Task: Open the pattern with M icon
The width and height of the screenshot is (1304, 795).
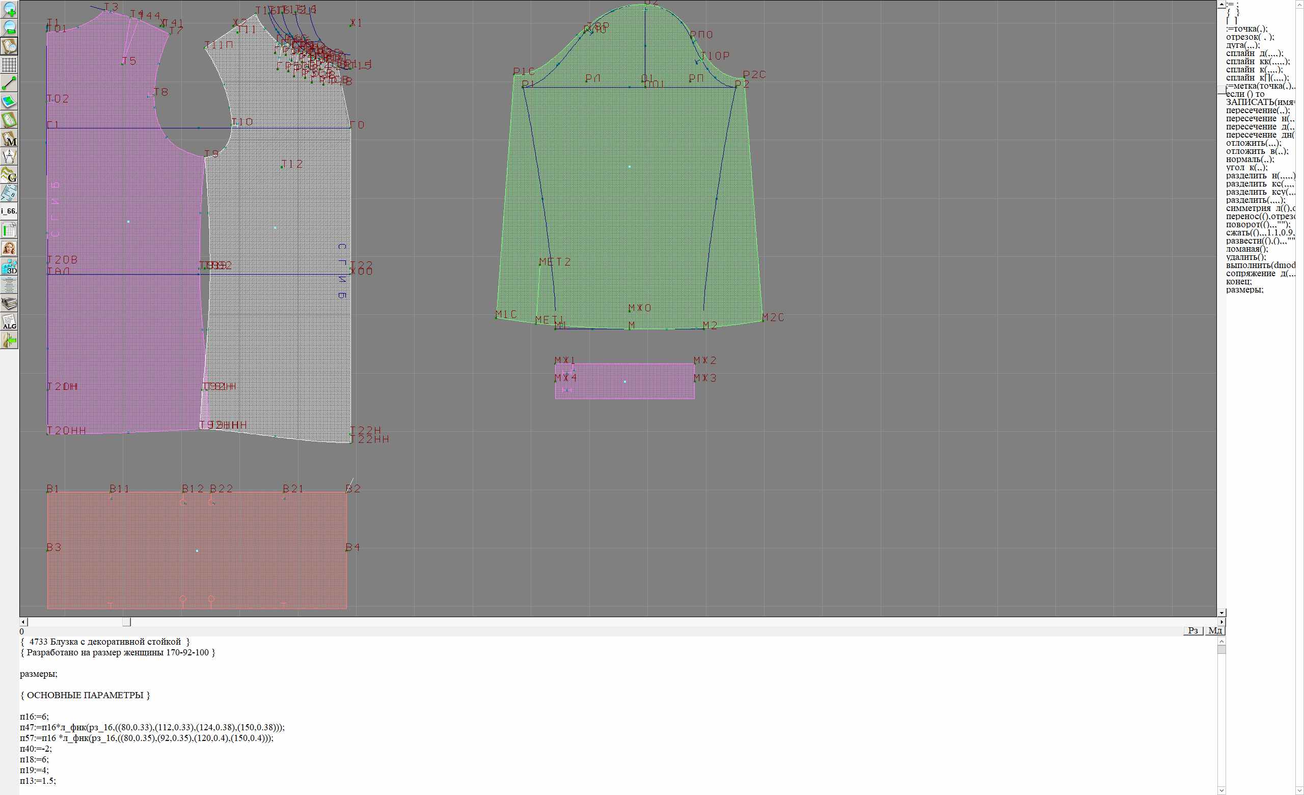Action: (10, 138)
